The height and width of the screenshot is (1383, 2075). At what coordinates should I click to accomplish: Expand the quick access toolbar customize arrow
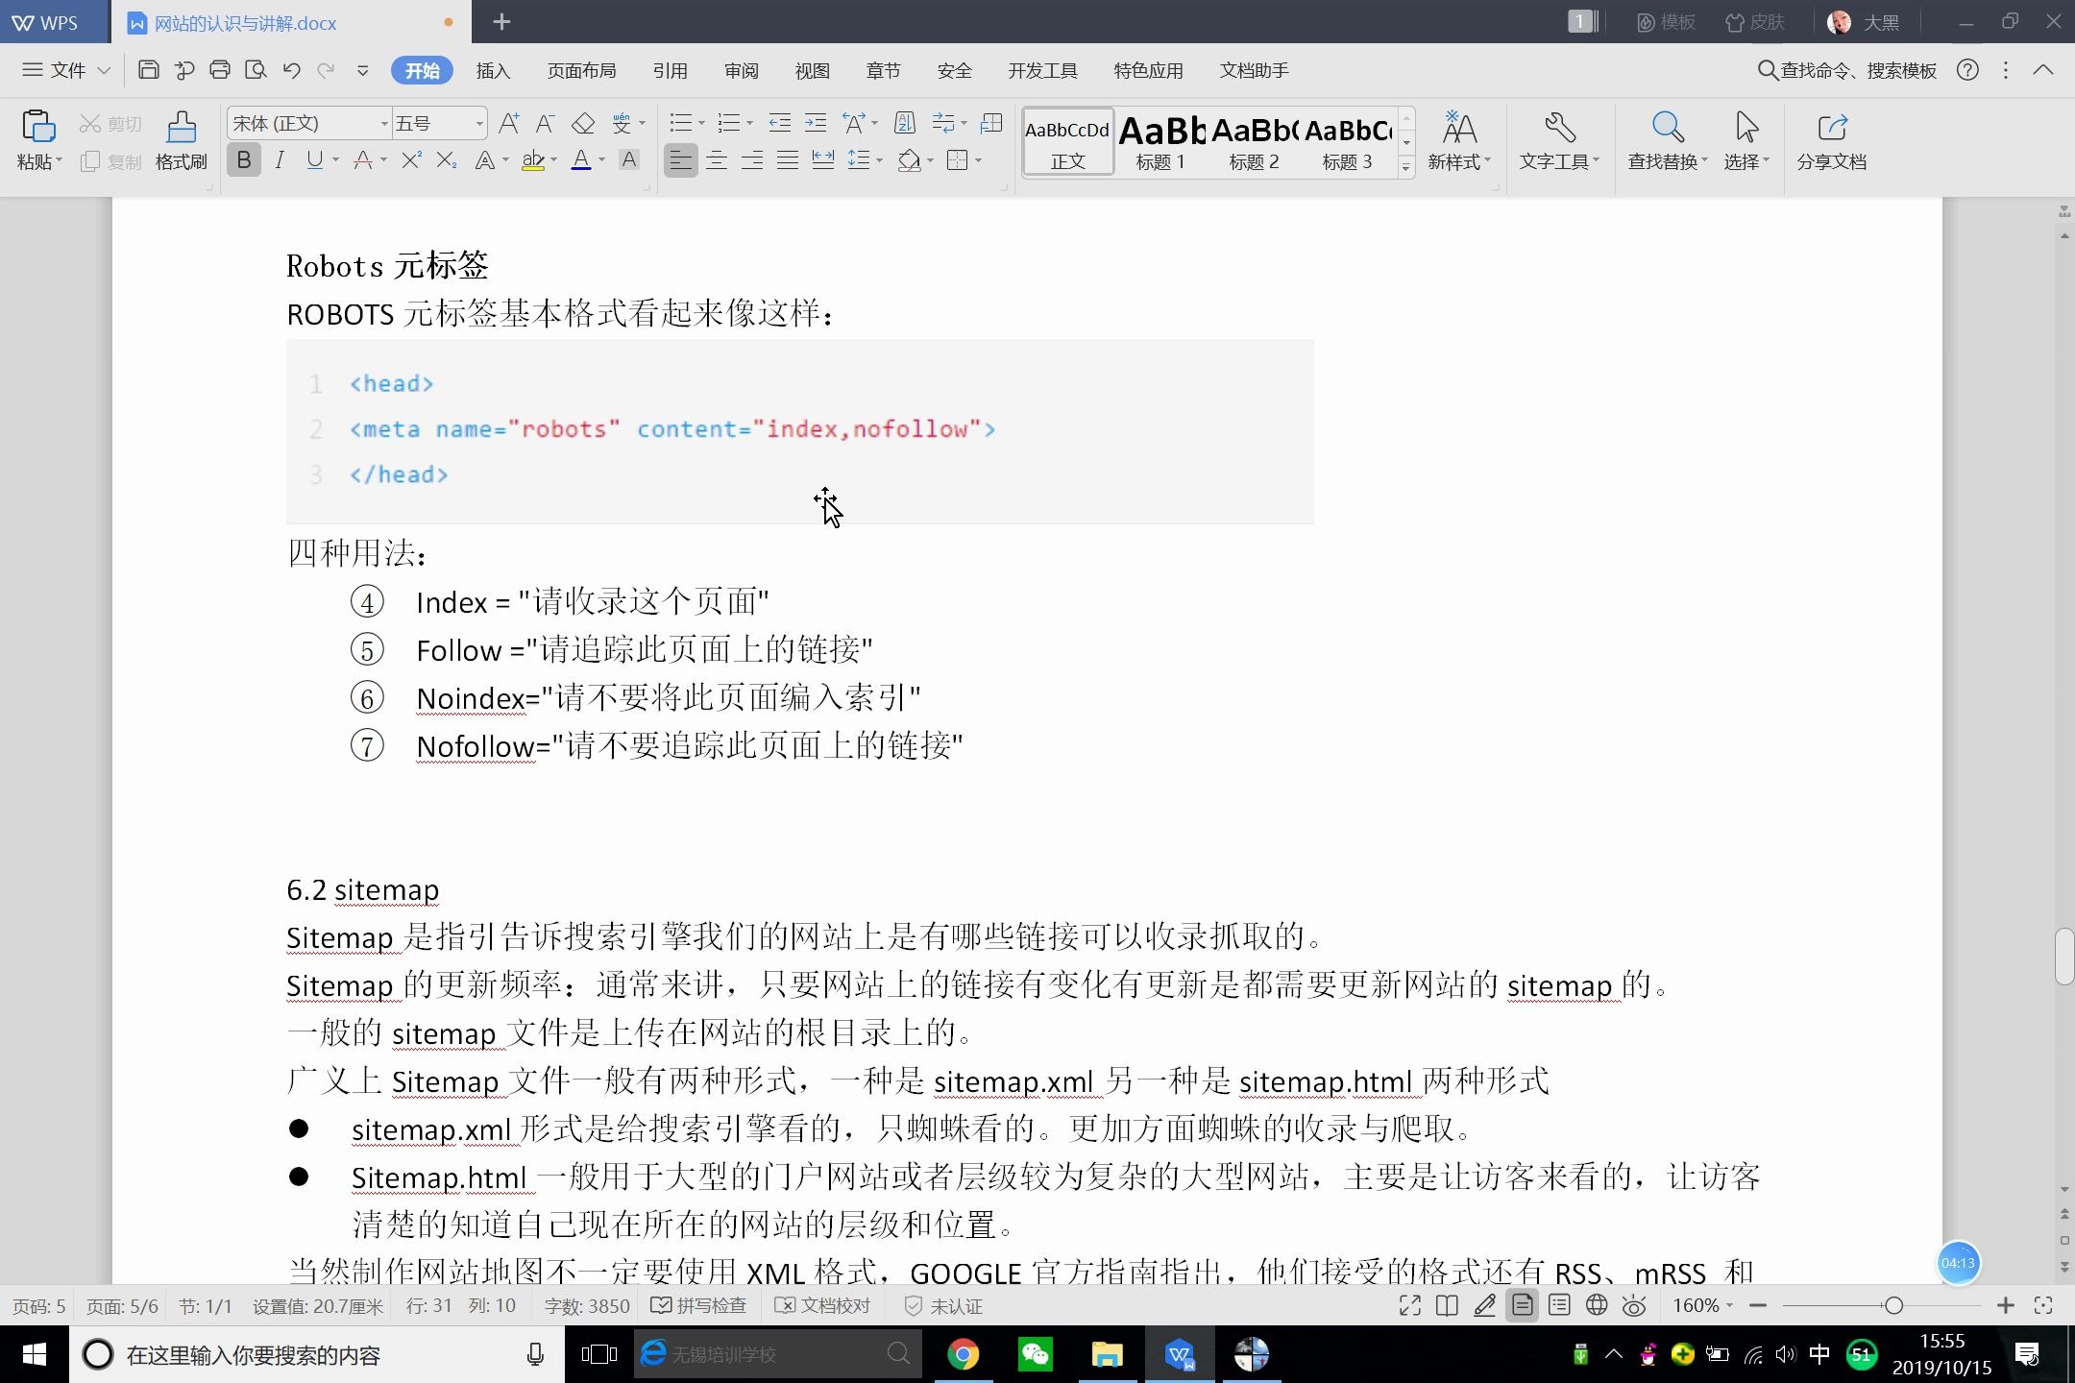click(x=362, y=70)
